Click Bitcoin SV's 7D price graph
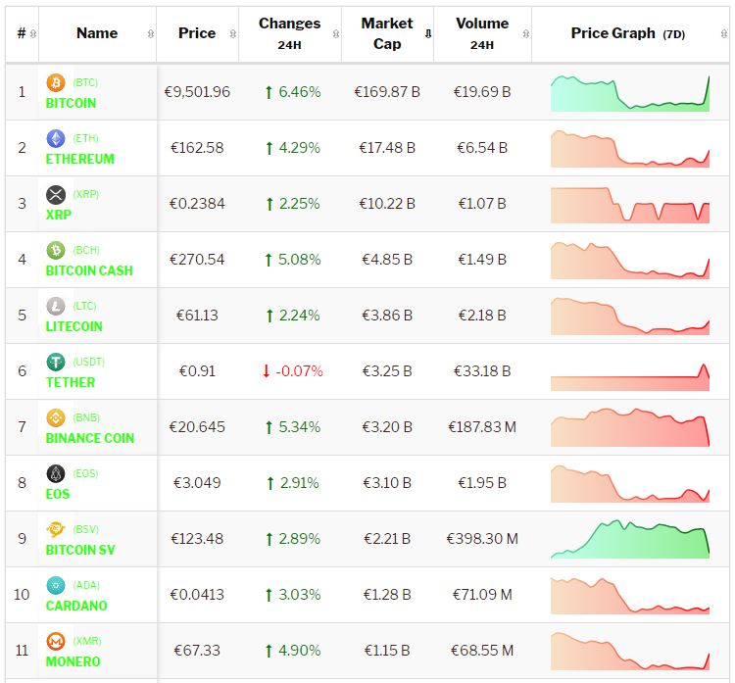 coord(629,539)
